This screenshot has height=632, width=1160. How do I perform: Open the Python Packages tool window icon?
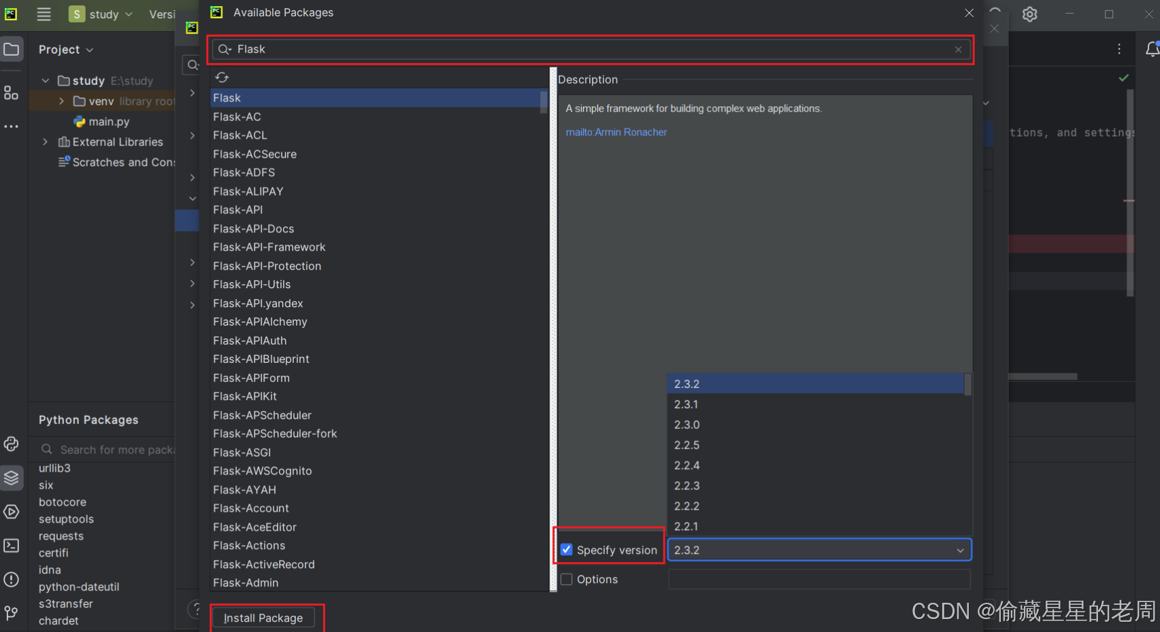point(12,478)
